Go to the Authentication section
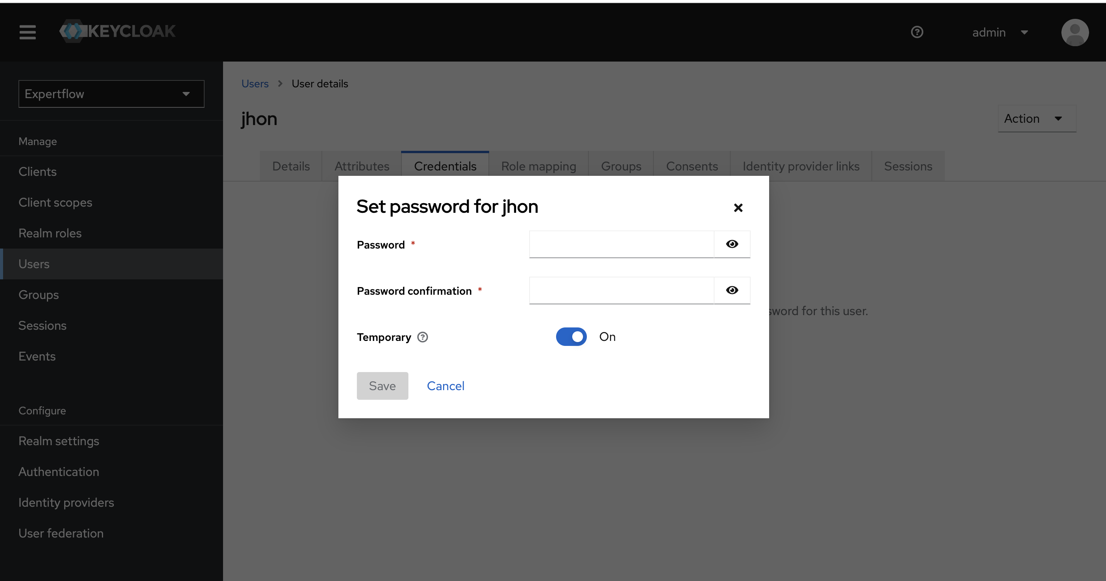The width and height of the screenshot is (1106, 581). (58, 471)
